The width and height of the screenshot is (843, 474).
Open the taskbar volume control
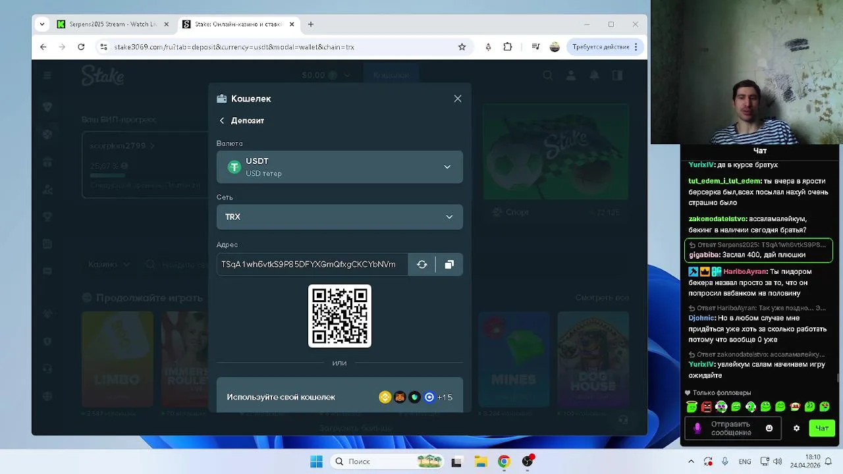tap(778, 461)
